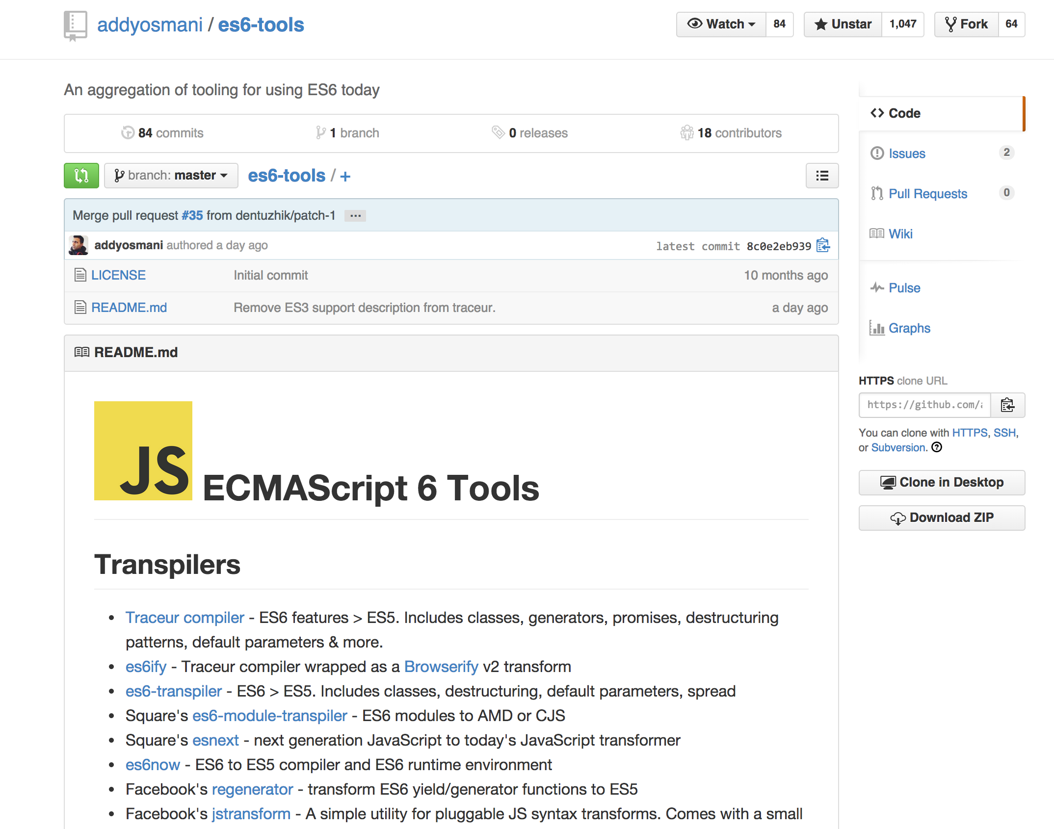Open the 84 commits history

(162, 133)
